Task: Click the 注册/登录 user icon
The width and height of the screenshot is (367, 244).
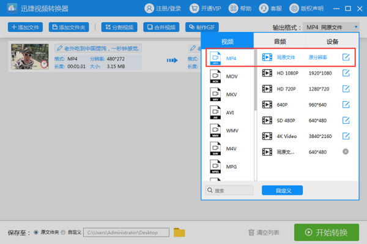Action: click(x=149, y=9)
